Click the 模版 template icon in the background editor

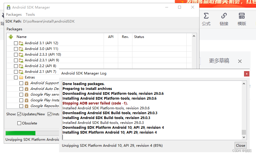242,16
